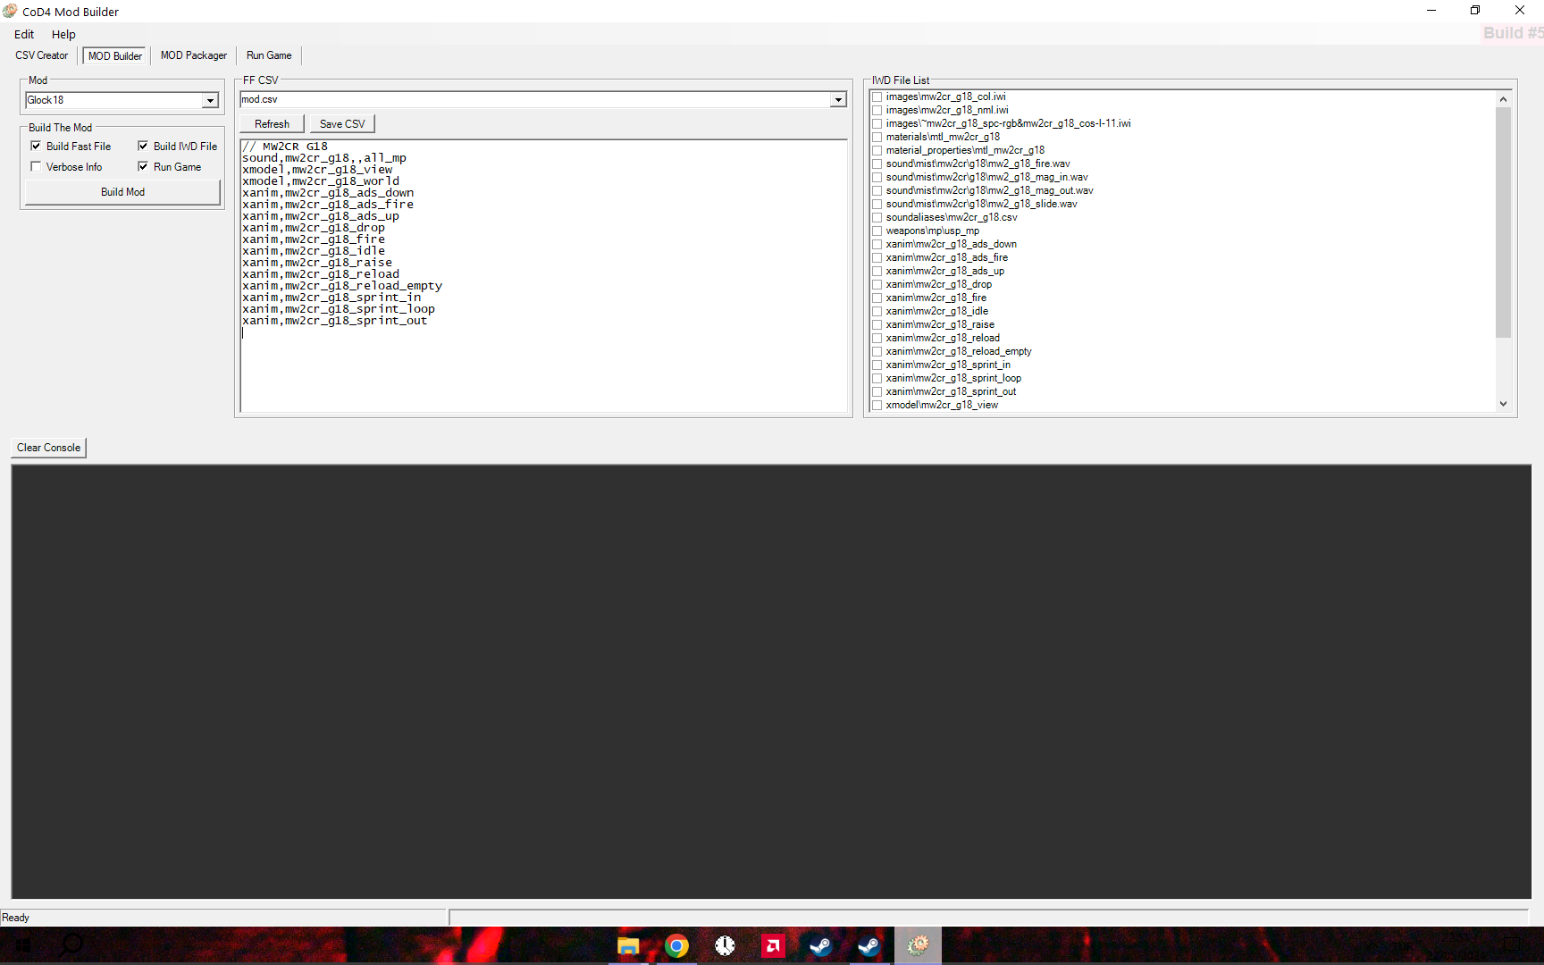Check the xmodel\mw2cr_g18_view checkbox
Viewport: 1544px width, 965px height.
[877, 405]
